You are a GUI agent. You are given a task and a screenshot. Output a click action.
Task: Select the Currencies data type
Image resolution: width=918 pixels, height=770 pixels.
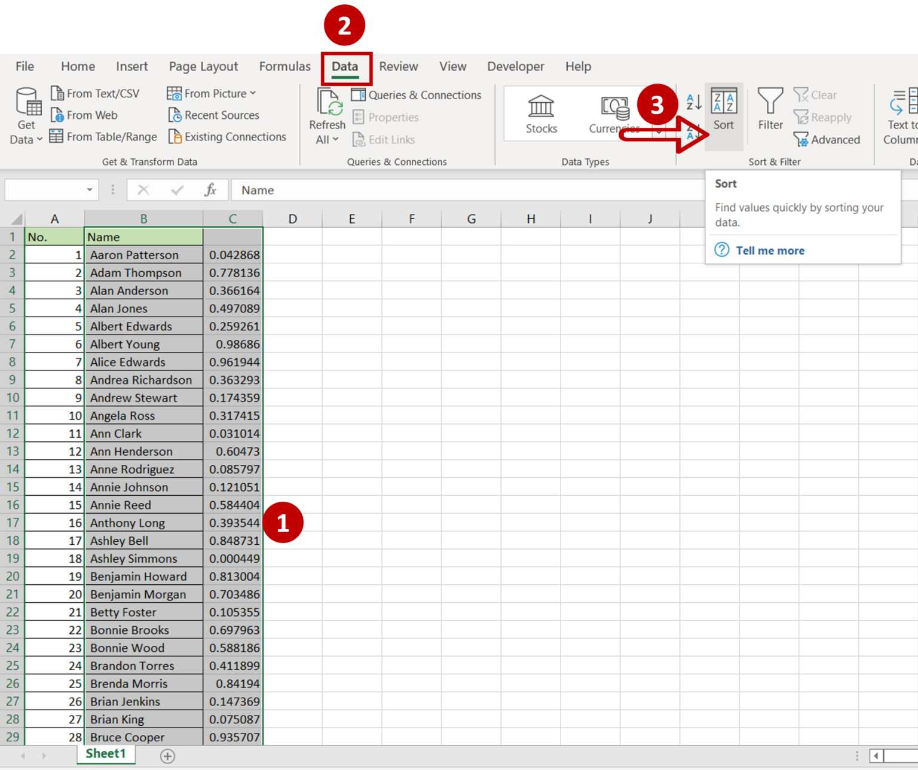pos(614,114)
